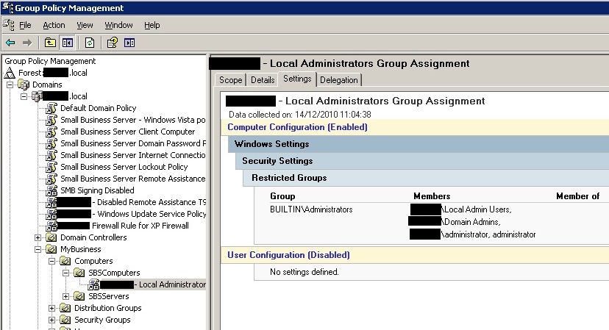
Task: Click the Firewall Rule for XP Firewall icon
Action: 51,226
